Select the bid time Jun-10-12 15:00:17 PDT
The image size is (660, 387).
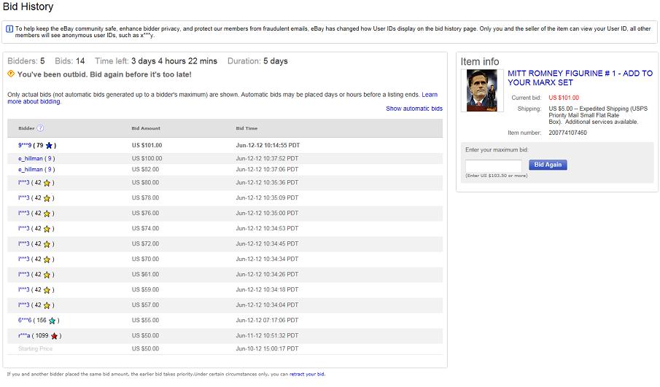pyautogui.click(x=267, y=348)
